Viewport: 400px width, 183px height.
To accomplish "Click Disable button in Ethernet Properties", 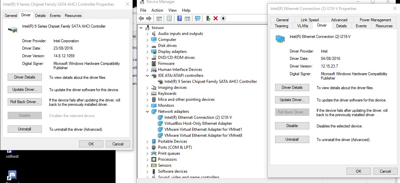I will point(292,126).
